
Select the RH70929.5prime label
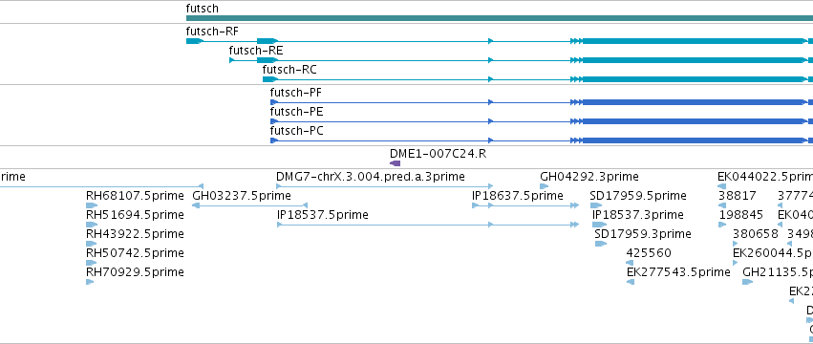(x=135, y=272)
